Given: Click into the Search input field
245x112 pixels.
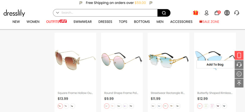Looking at the screenshot, I should (109, 13).
